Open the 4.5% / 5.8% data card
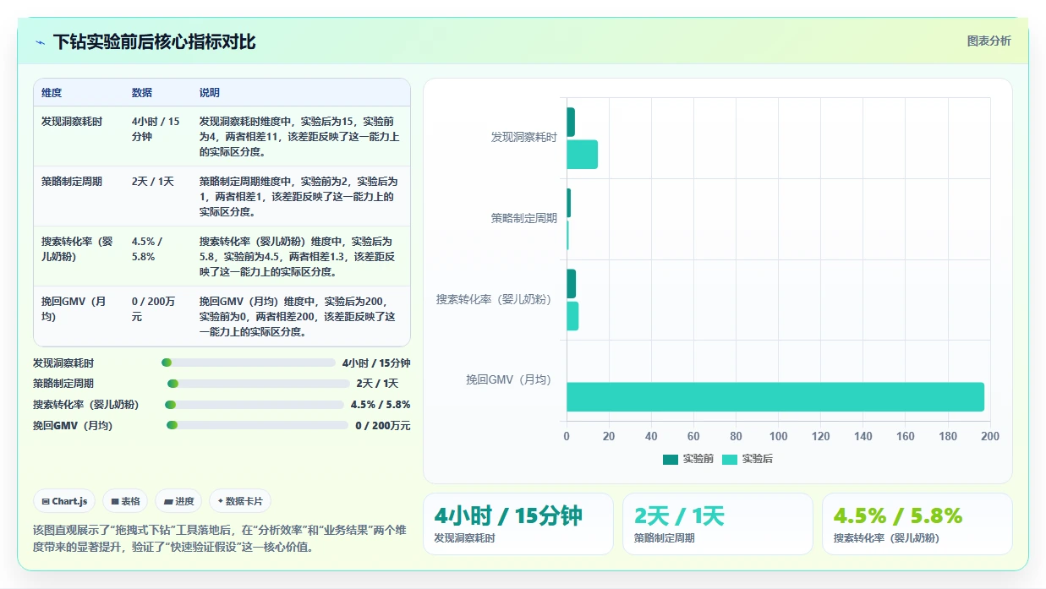Image resolution: width=1046 pixels, height=589 pixels. (917, 524)
